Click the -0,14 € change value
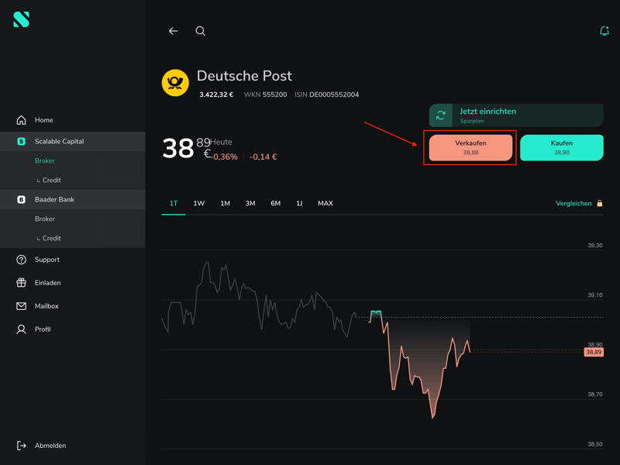 (263, 157)
